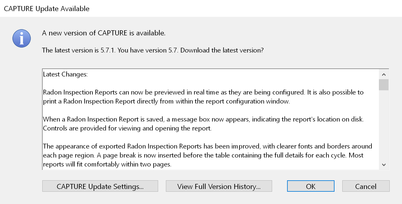Screen dimensions: 402x204
Task: Open CAPTURE Update Settings
Action: [x=100, y=186]
